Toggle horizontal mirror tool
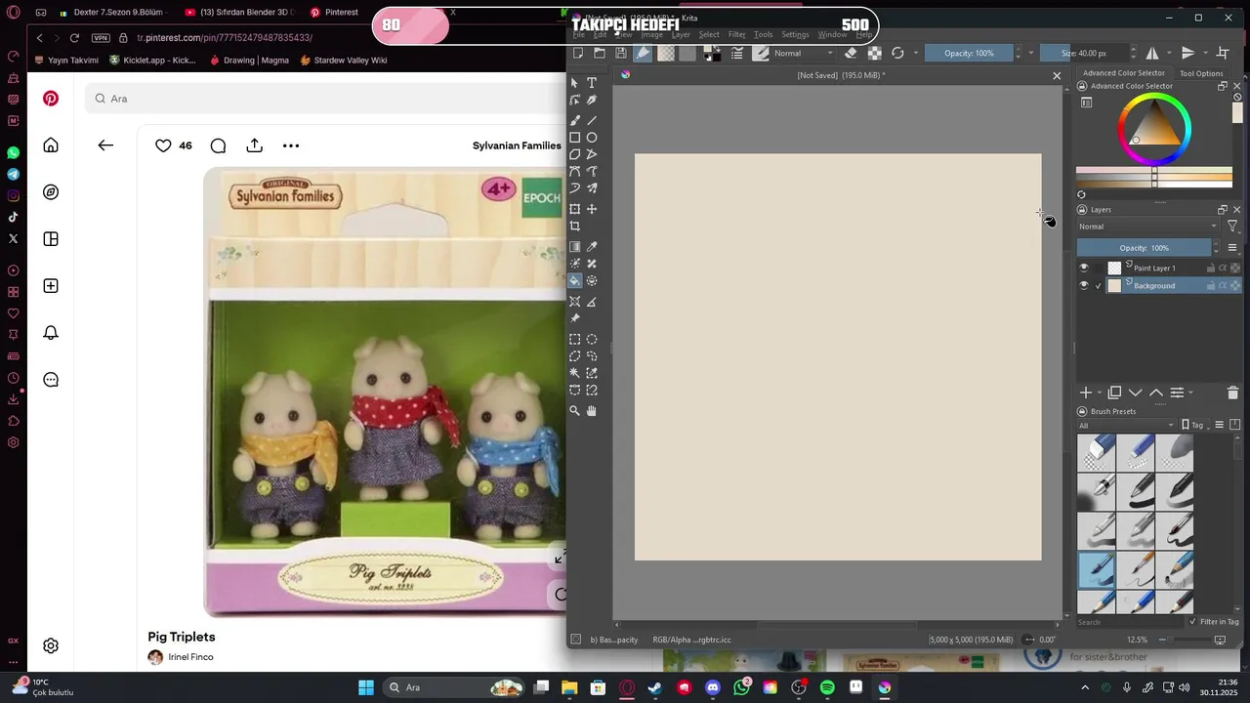 (x=1153, y=53)
